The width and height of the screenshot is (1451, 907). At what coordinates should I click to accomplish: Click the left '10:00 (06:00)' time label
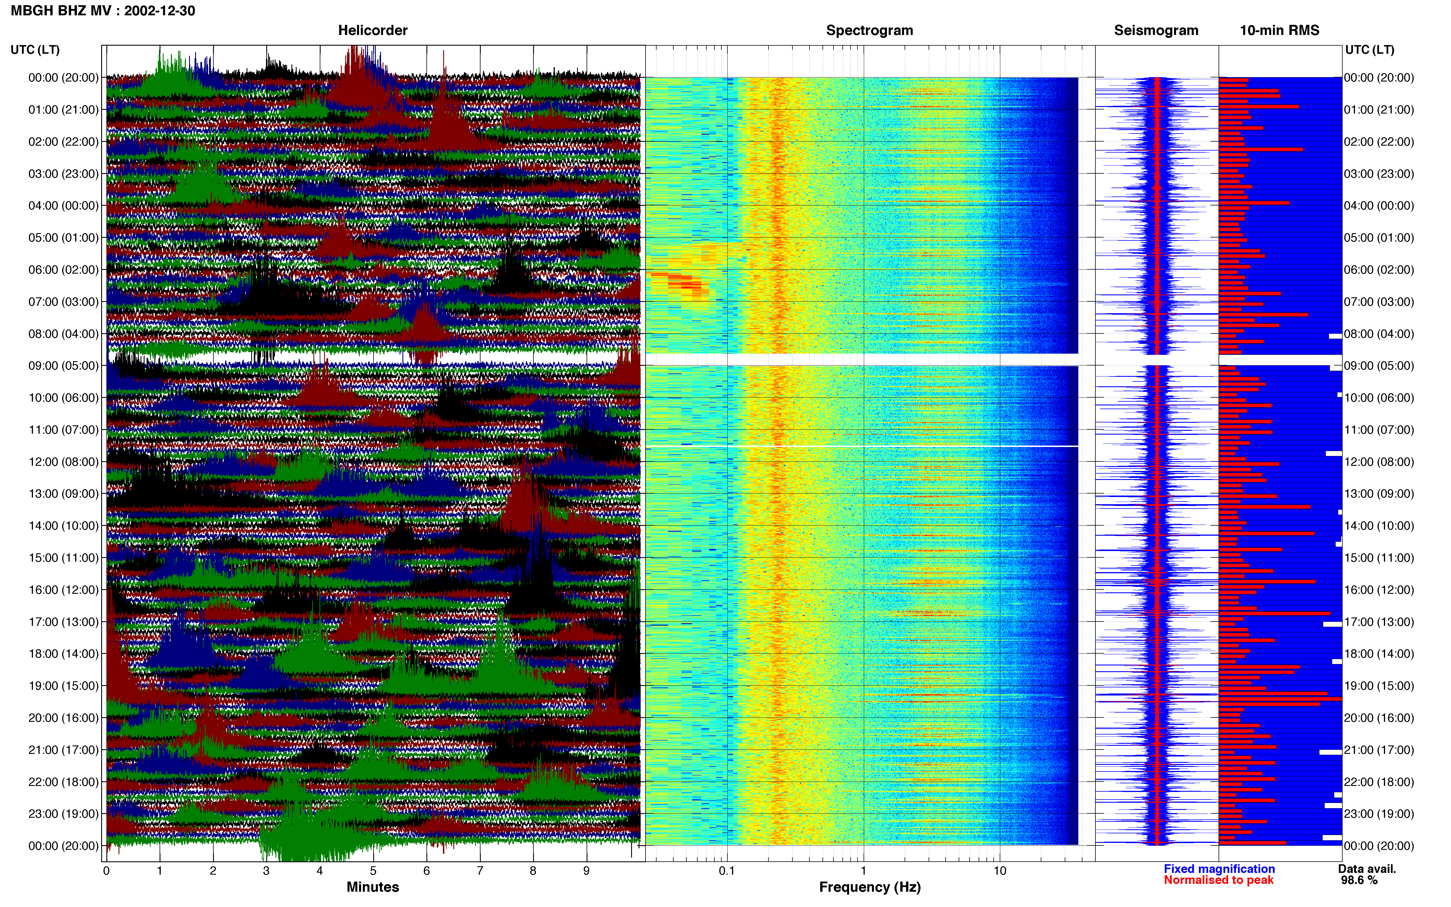coord(64,398)
